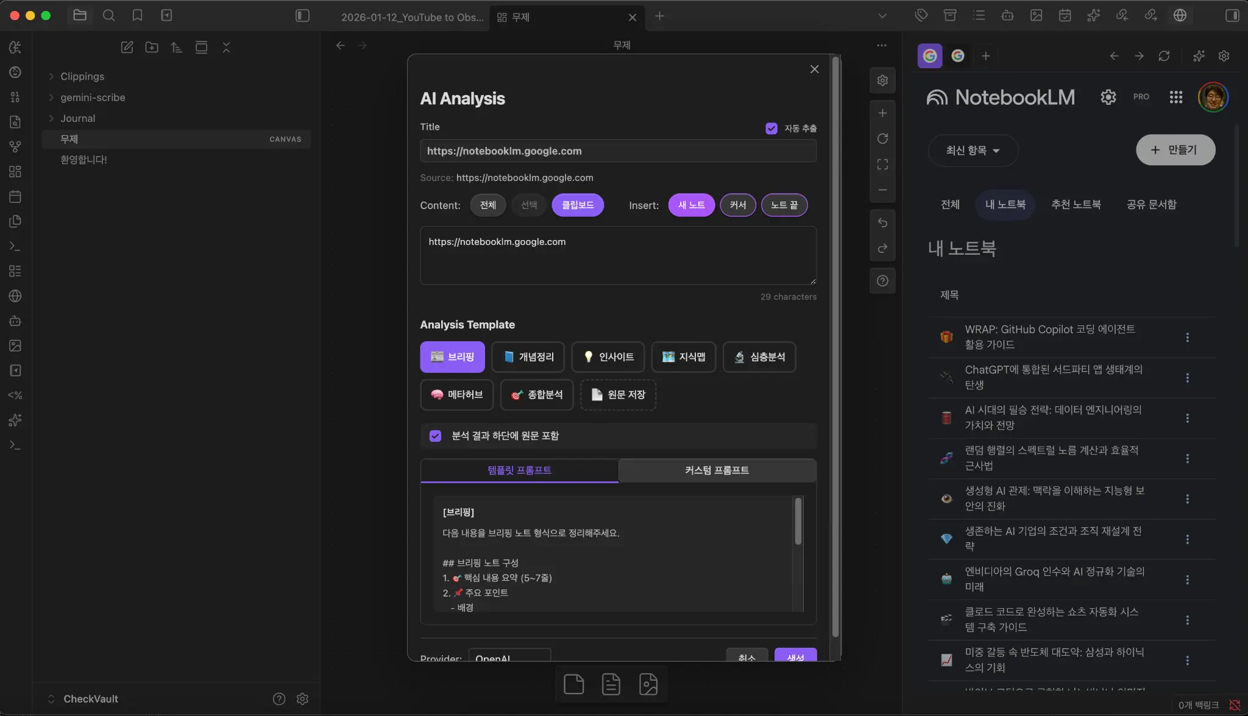Open vault help icon at bottom left
1248x716 pixels.
click(279, 699)
